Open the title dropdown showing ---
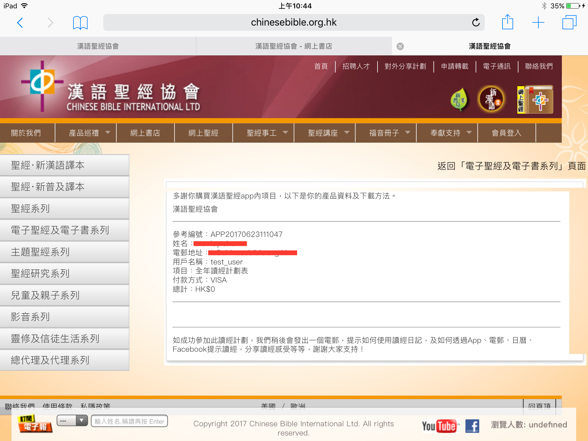The width and height of the screenshot is (588, 441). pyautogui.click(x=72, y=421)
